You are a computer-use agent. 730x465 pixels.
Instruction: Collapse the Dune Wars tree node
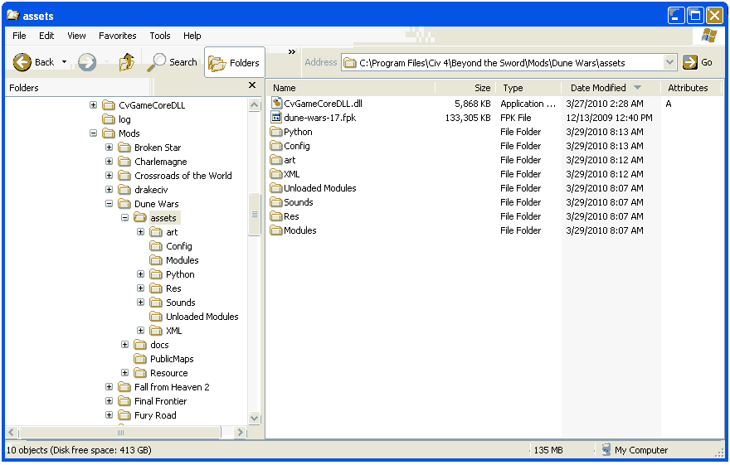coord(109,204)
